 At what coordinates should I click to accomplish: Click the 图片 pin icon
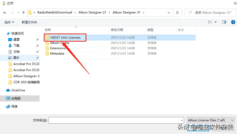(37, 58)
